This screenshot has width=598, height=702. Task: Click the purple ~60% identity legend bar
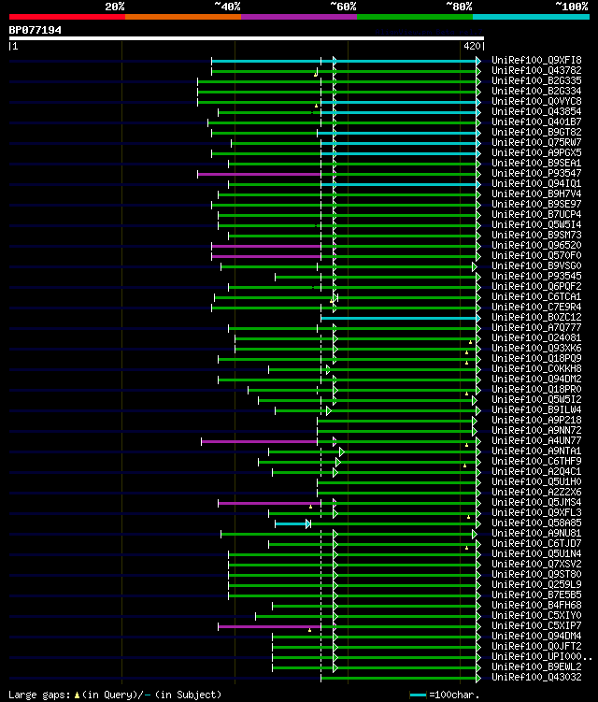pos(299,17)
